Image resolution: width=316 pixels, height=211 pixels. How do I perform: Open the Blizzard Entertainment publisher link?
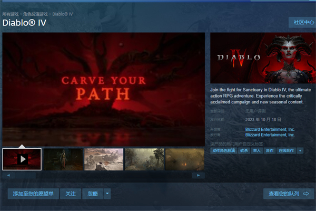point(270,135)
